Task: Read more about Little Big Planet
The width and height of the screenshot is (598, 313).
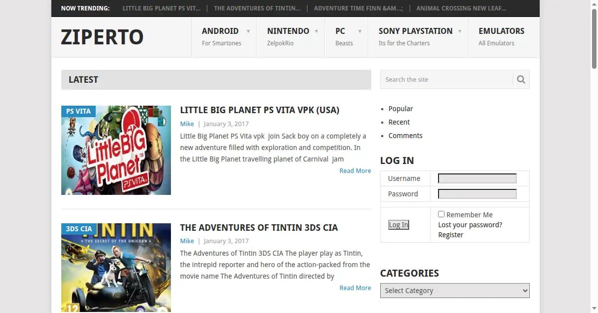Action: [x=355, y=170]
